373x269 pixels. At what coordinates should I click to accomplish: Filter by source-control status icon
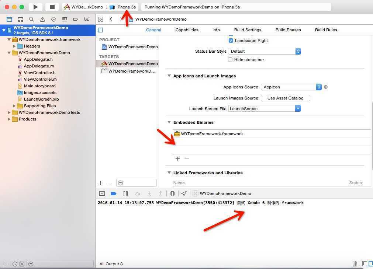coord(22,264)
